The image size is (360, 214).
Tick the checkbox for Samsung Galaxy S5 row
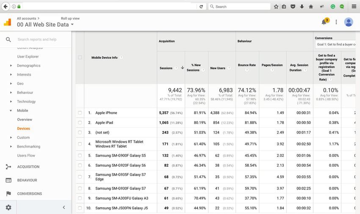coord(80,156)
